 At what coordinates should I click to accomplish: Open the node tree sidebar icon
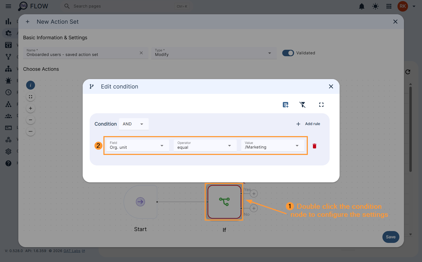pyautogui.click(x=8, y=104)
